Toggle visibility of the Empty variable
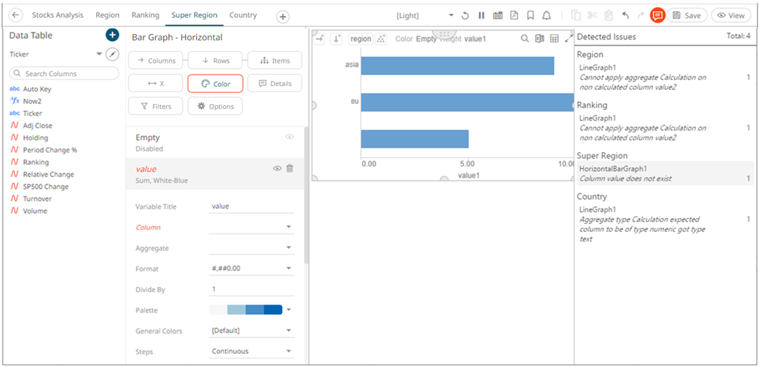 pos(289,136)
